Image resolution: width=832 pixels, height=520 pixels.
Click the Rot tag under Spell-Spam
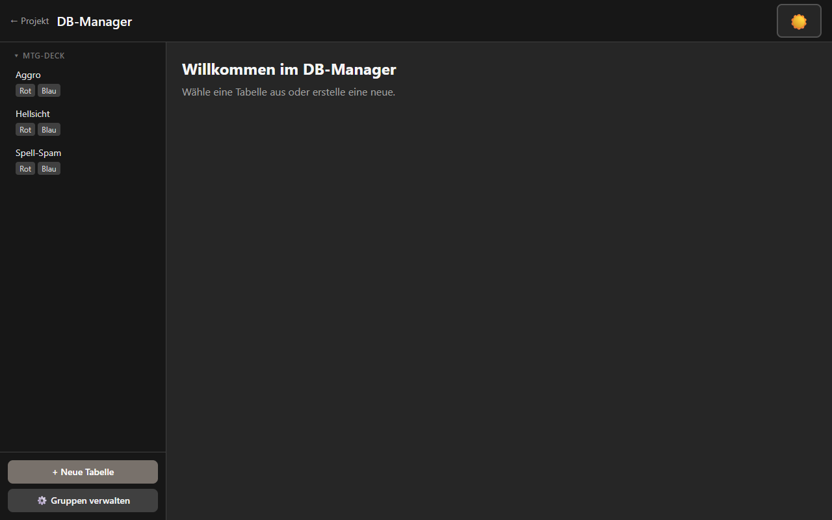point(25,169)
